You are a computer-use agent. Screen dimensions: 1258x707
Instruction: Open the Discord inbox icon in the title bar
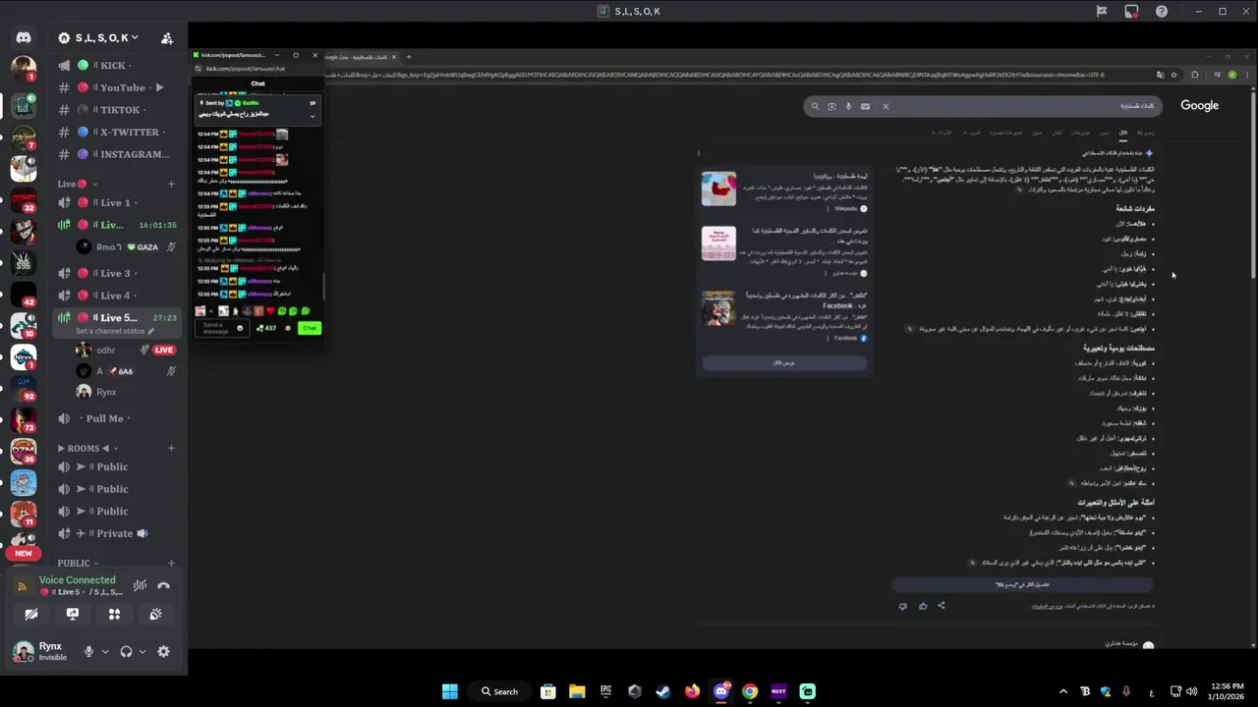[1131, 11]
